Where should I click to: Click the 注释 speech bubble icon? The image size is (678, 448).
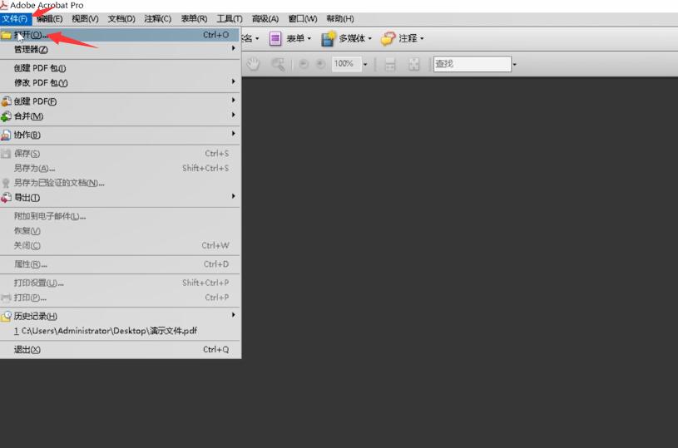pyautogui.click(x=388, y=38)
